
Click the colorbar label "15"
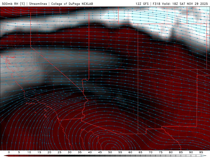[x=39, y=152]
